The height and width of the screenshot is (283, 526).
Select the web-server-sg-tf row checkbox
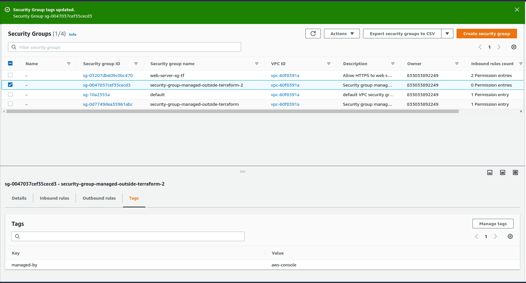(x=10, y=75)
